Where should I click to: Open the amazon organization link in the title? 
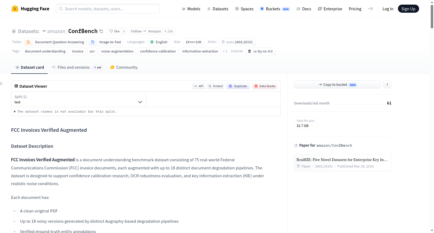(56, 31)
